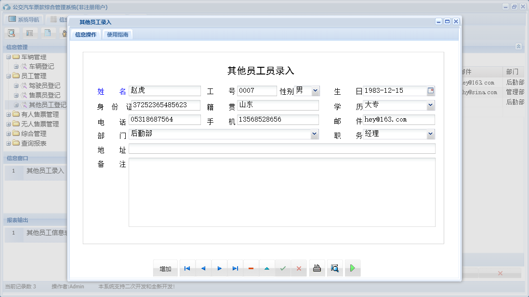Go to the previous record
The image size is (529, 297).
tap(203, 268)
